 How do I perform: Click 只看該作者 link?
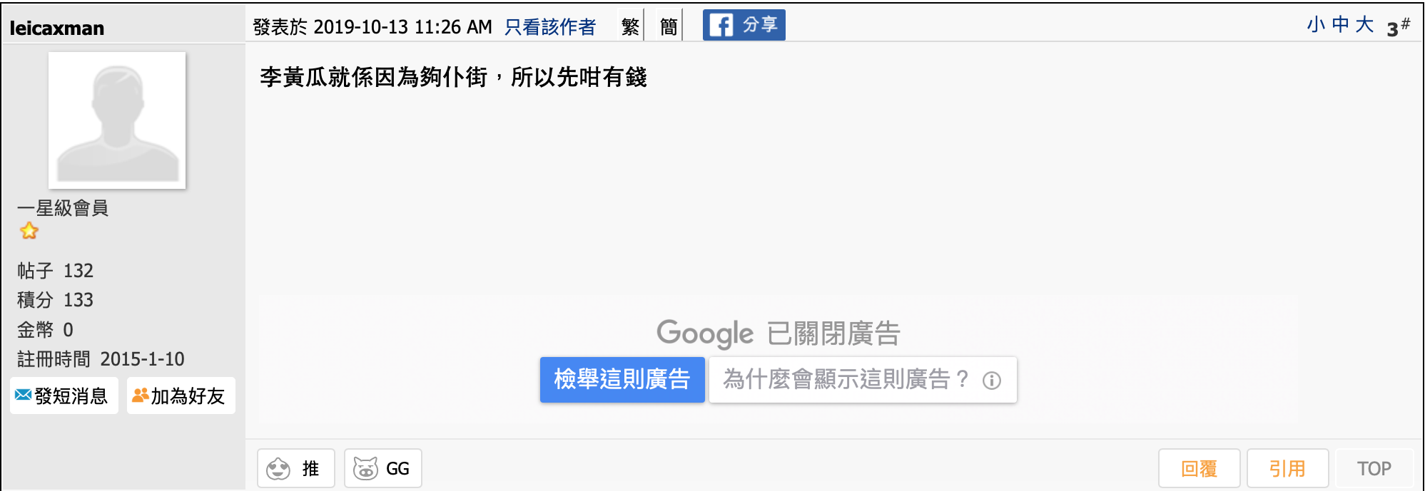click(549, 27)
